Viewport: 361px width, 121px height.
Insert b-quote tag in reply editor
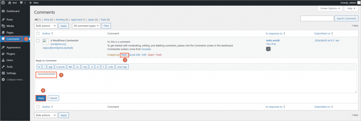[x=60, y=67]
